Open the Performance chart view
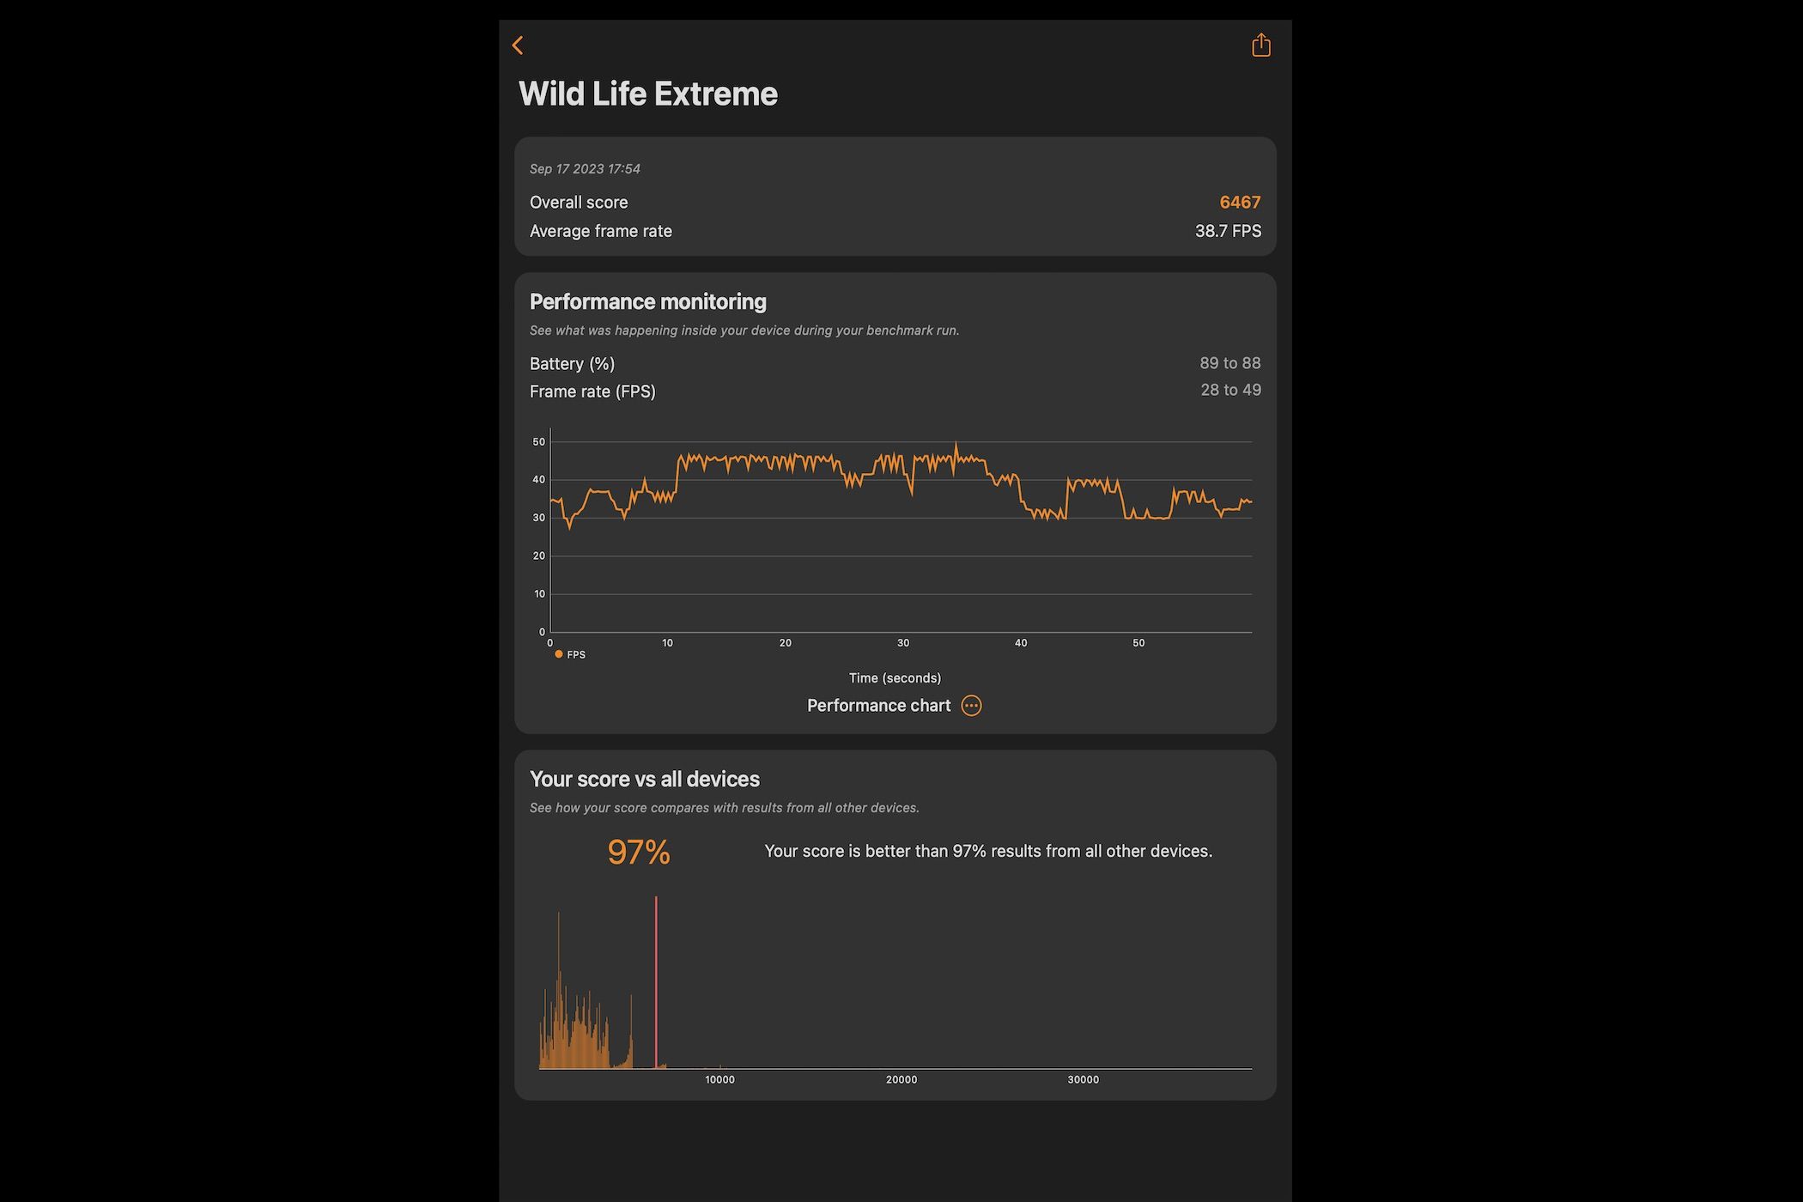1803x1202 pixels. (x=877, y=705)
